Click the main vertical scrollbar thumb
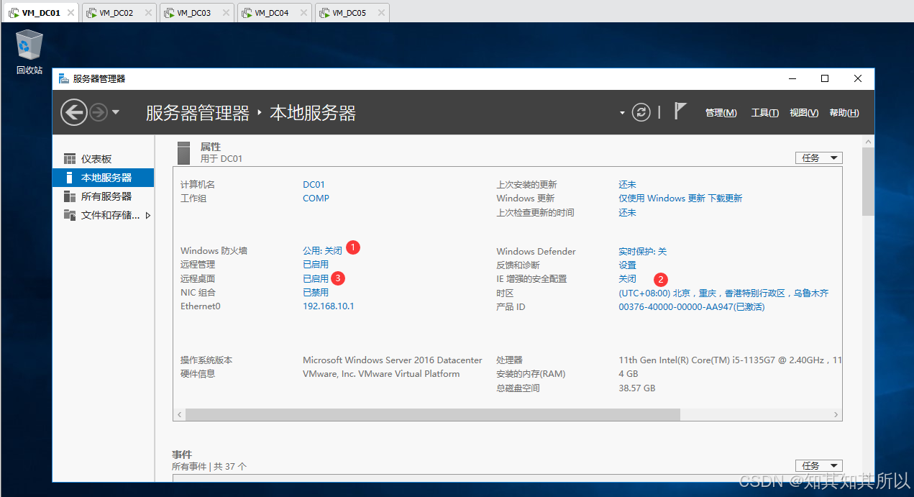The image size is (914, 497). [868, 182]
